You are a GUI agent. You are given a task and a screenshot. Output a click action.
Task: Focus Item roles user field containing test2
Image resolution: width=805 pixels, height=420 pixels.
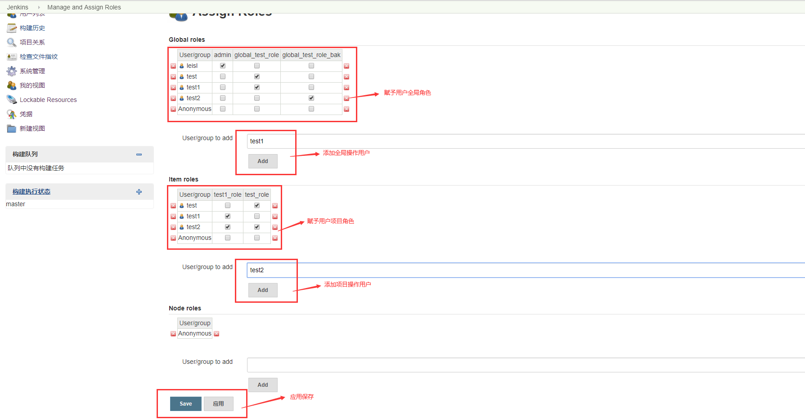(526, 270)
